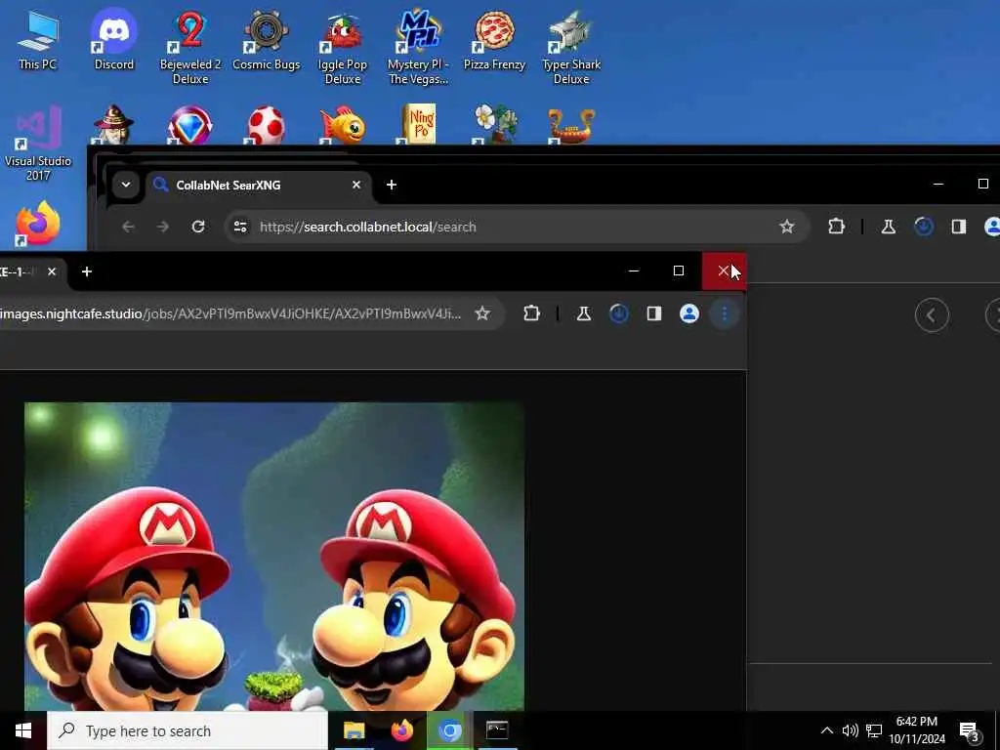Viewport: 1000px width, 750px height.
Task: Minimize the nightcafe Chrome window
Action: [633, 271]
